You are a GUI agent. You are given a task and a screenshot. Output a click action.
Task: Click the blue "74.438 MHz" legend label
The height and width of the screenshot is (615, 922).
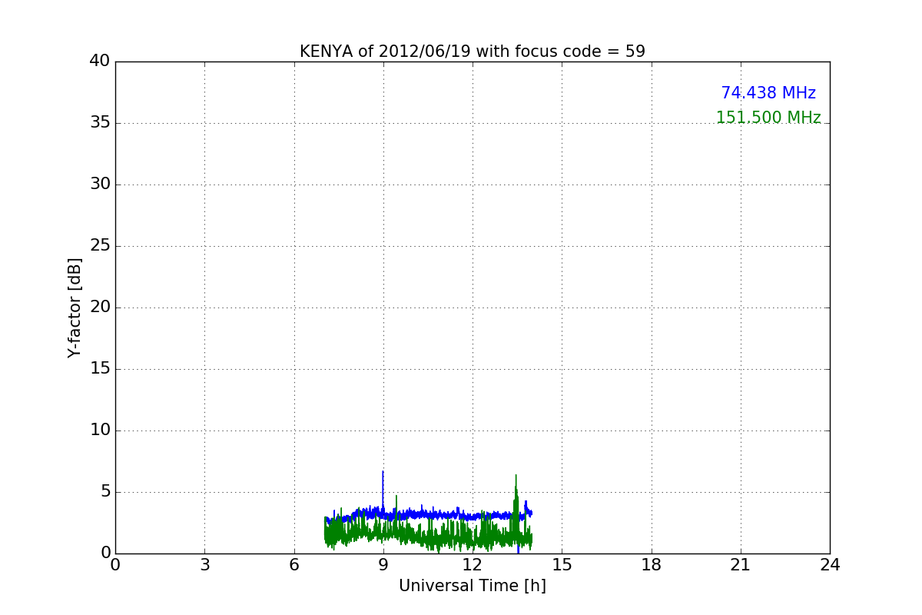click(x=768, y=93)
